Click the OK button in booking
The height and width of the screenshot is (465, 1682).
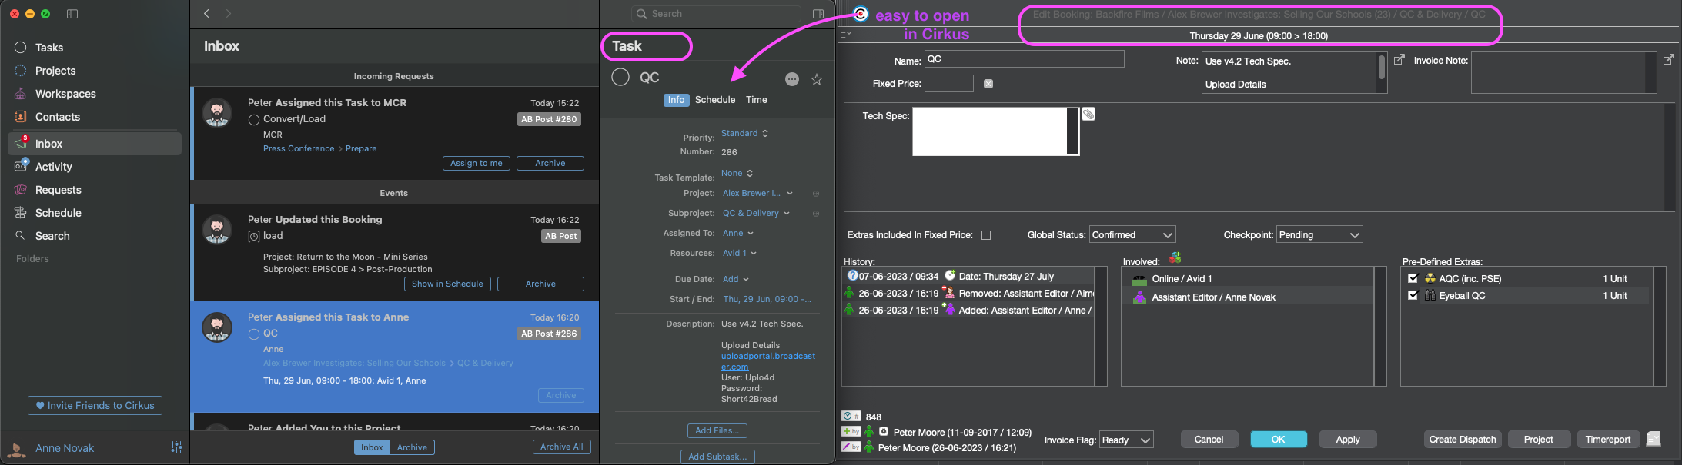(1278, 440)
